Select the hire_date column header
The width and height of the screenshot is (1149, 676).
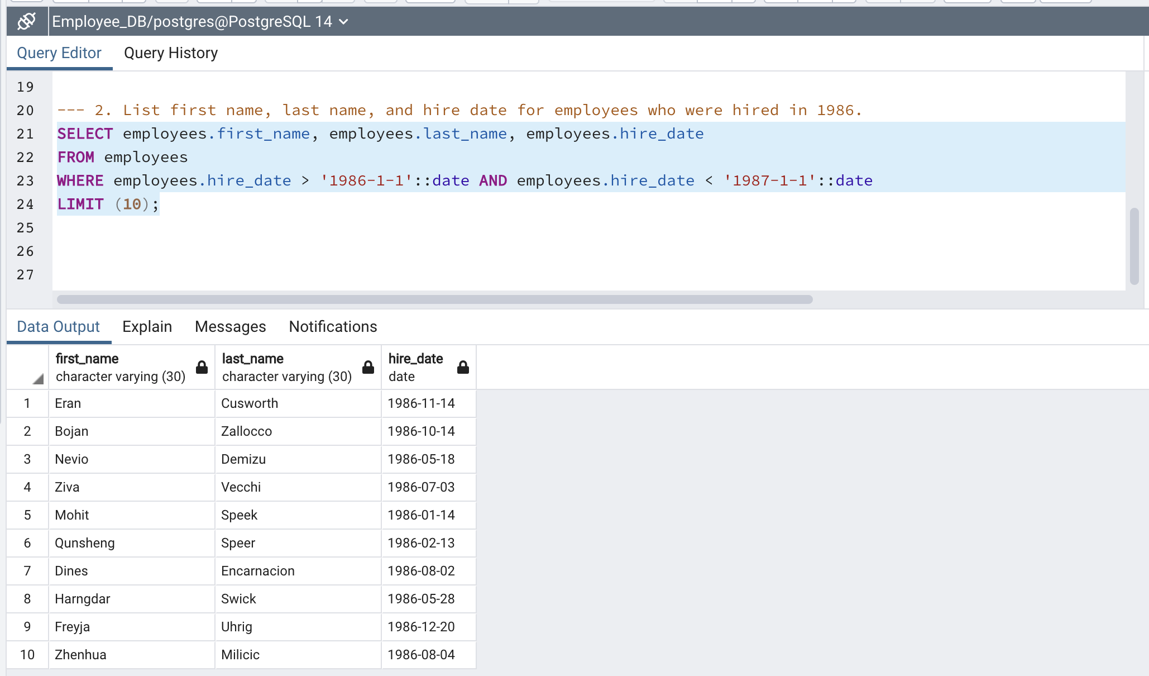point(416,367)
